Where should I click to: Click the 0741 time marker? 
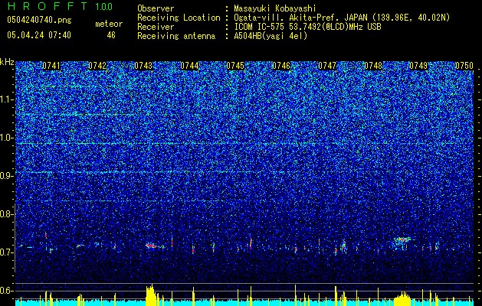click(x=51, y=66)
